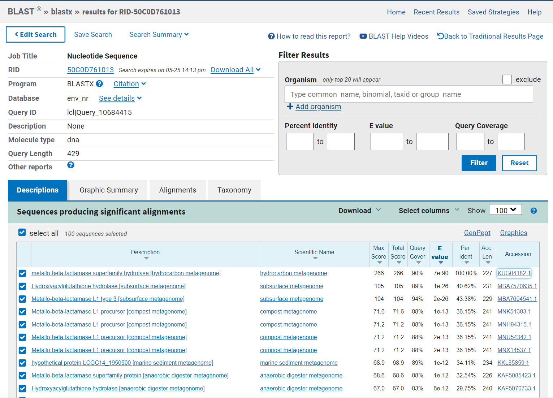
Task: Click the Percent Identity minimum field
Action: pyautogui.click(x=300, y=142)
